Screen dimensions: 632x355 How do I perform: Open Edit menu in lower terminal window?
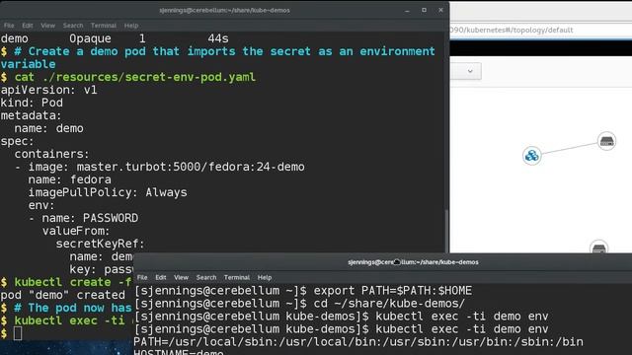(x=161, y=277)
